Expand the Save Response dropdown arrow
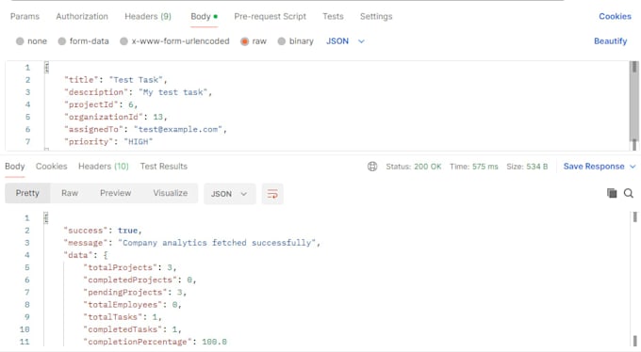The image size is (641, 352). [633, 167]
